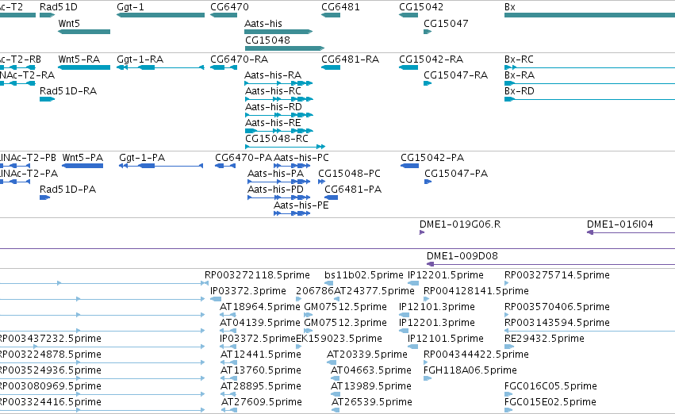
Task: Select the IP12101.3prime EST label
Action: click(437, 307)
